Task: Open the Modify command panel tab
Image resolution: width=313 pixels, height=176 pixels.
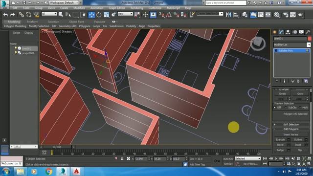Action: (x=281, y=32)
